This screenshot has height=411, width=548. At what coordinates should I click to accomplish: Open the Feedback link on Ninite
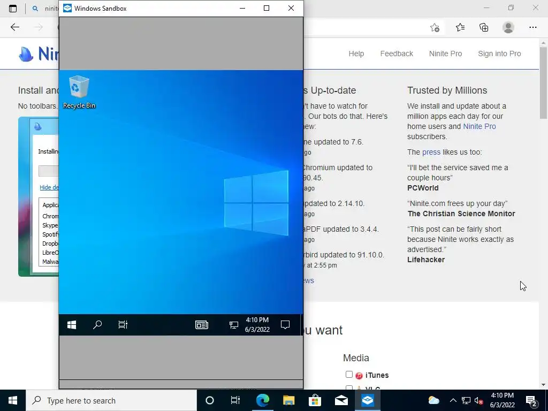pos(397,54)
